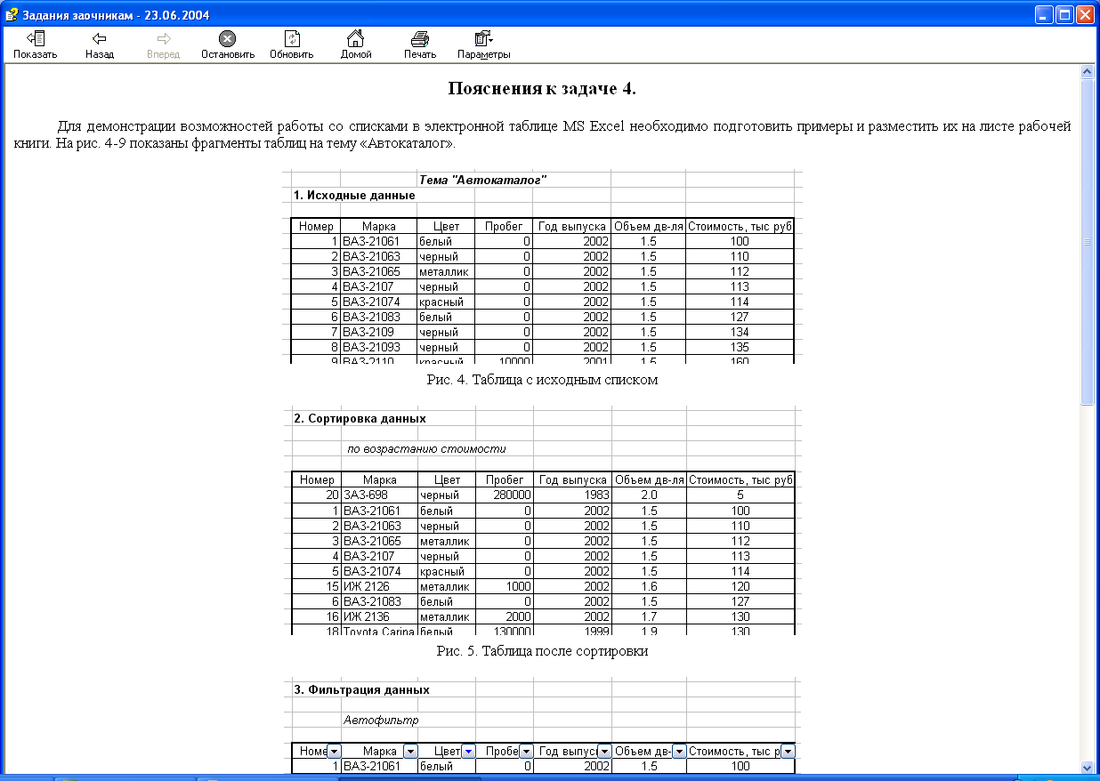This screenshot has width=1100, height=781.
Task: Open the Год выпуска autofilter dropdown arrow
Action: 603,752
